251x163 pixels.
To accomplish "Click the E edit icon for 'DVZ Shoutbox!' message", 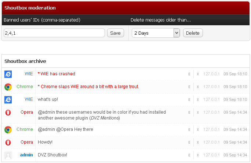I will [x=189, y=155].
